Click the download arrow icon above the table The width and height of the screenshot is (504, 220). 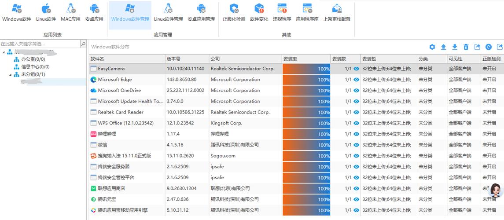coord(455,47)
